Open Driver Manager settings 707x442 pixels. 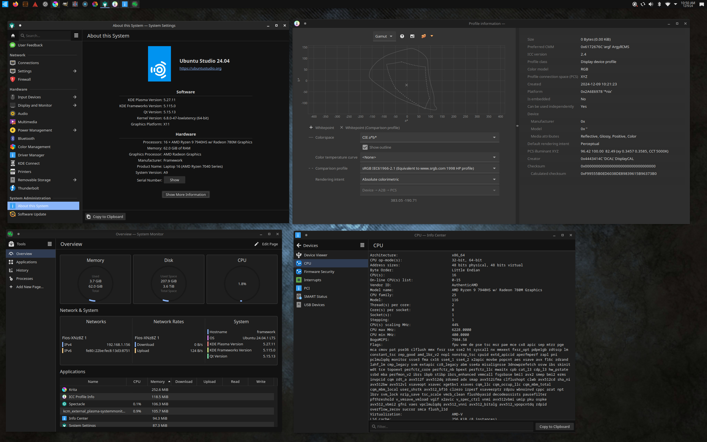(x=43, y=155)
